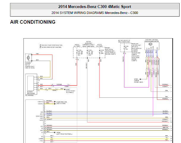Click off-page reference number 16 beside RED wire
The image size is (181, 143).
(x=171, y=141)
